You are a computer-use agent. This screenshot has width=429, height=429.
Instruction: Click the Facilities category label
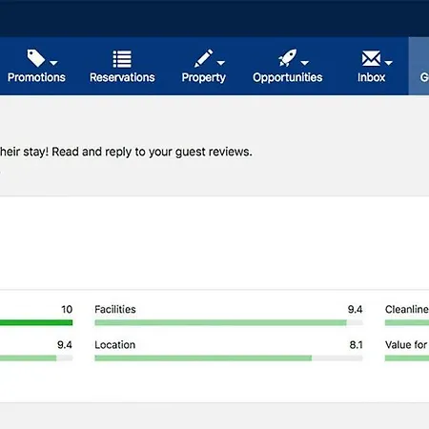[x=115, y=309]
